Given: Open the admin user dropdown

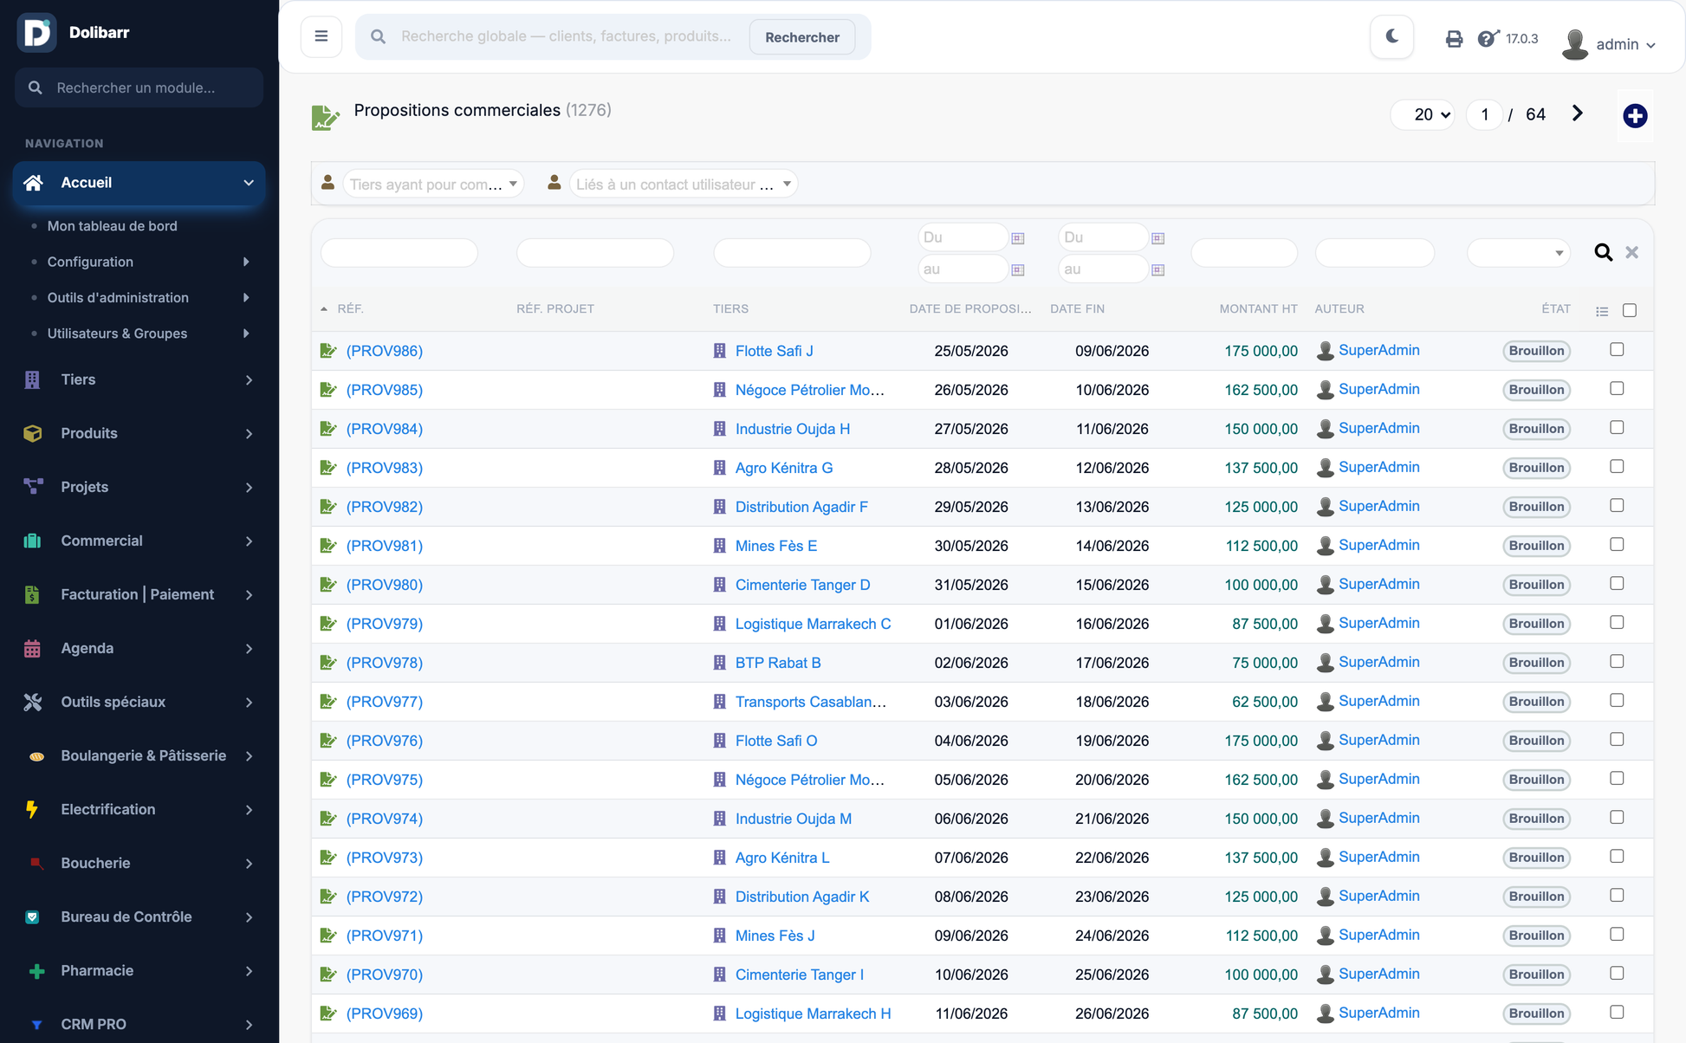Looking at the screenshot, I should (x=1610, y=44).
